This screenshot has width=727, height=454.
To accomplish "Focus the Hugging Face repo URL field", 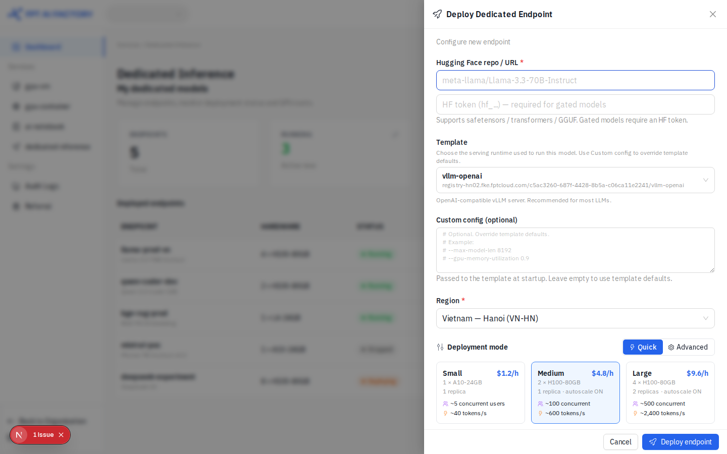I will pos(576,80).
